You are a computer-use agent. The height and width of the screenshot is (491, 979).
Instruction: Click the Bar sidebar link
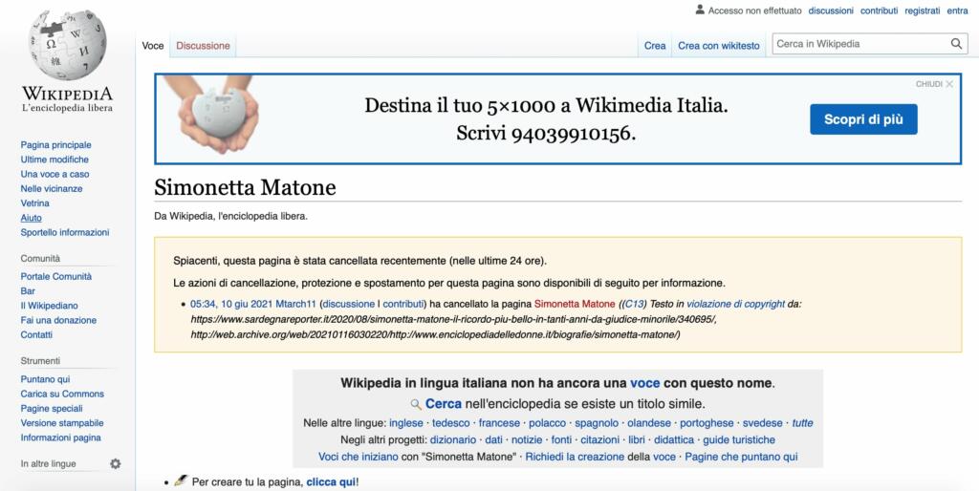point(28,290)
